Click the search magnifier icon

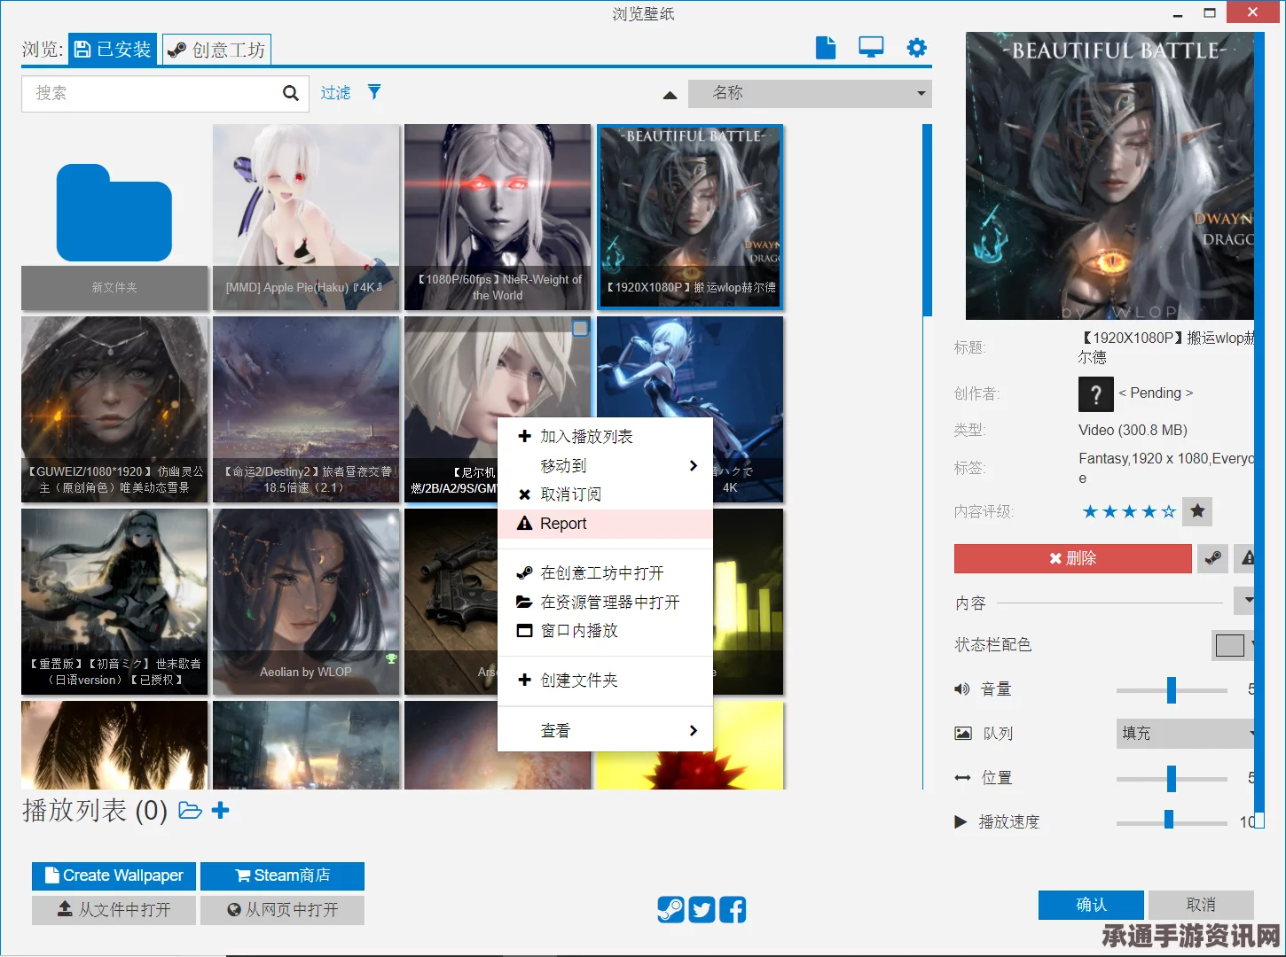tap(290, 93)
